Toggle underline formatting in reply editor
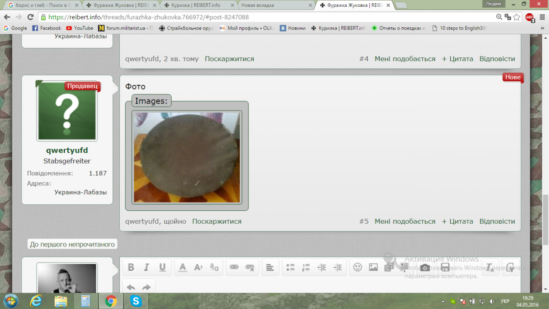549x309 pixels. [x=162, y=267]
